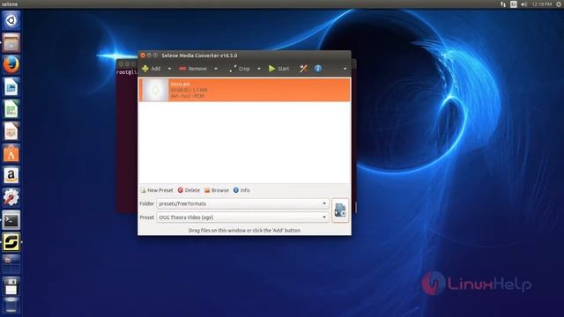Viewport: 564px width, 317px height.
Task: Expand the Remove dropdown arrow
Action: (x=216, y=69)
